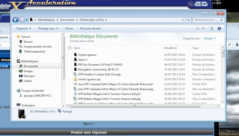Select 'VFR Buffalo Niagara...Pearson Intl.pln' file
Screen dimensions: 239x136
tap(109, 94)
